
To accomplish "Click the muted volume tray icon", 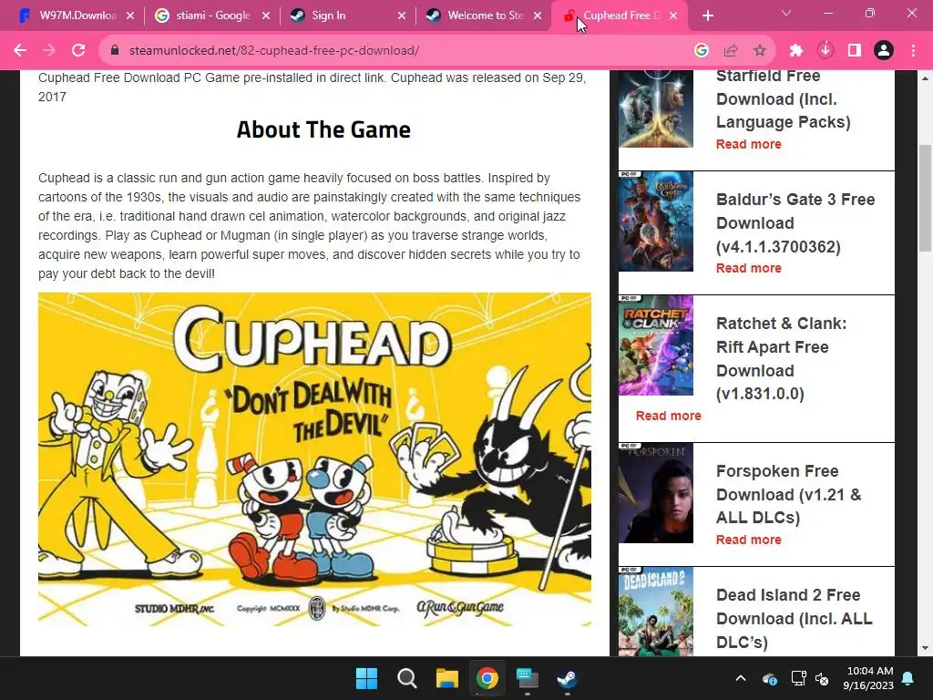I will pyautogui.click(x=822, y=678).
